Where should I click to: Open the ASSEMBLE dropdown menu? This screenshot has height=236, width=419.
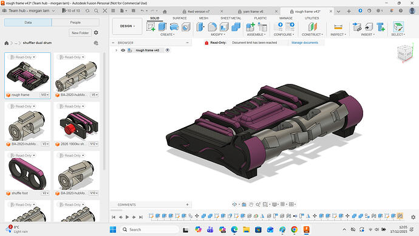coord(256,35)
